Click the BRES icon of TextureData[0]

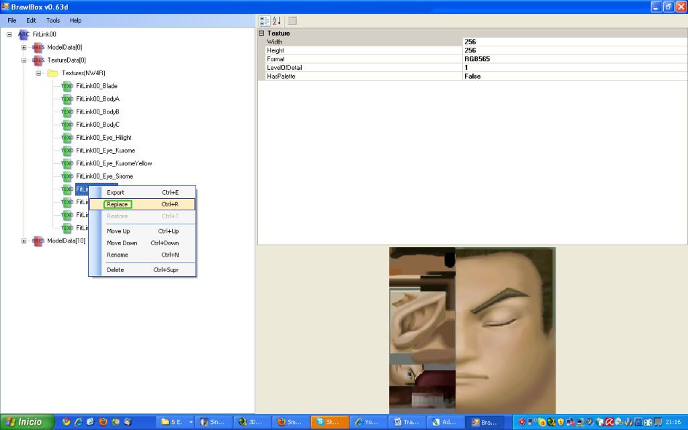38,60
